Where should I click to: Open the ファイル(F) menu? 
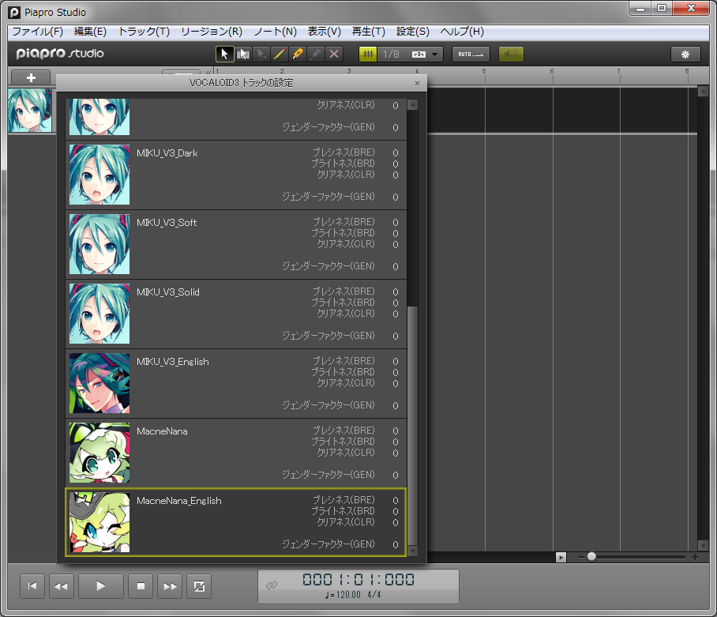click(37, 31)
